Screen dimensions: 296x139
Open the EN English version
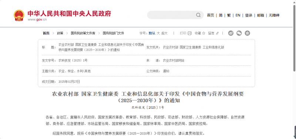pyautogui.click(x=238, y=15)
